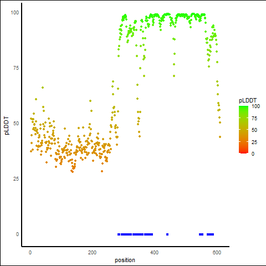Click the pLDDT legend color gradient bar

click(x=243, y=130)
